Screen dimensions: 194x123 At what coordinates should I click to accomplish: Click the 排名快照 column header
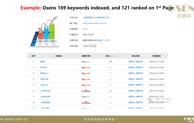point(135,56)
